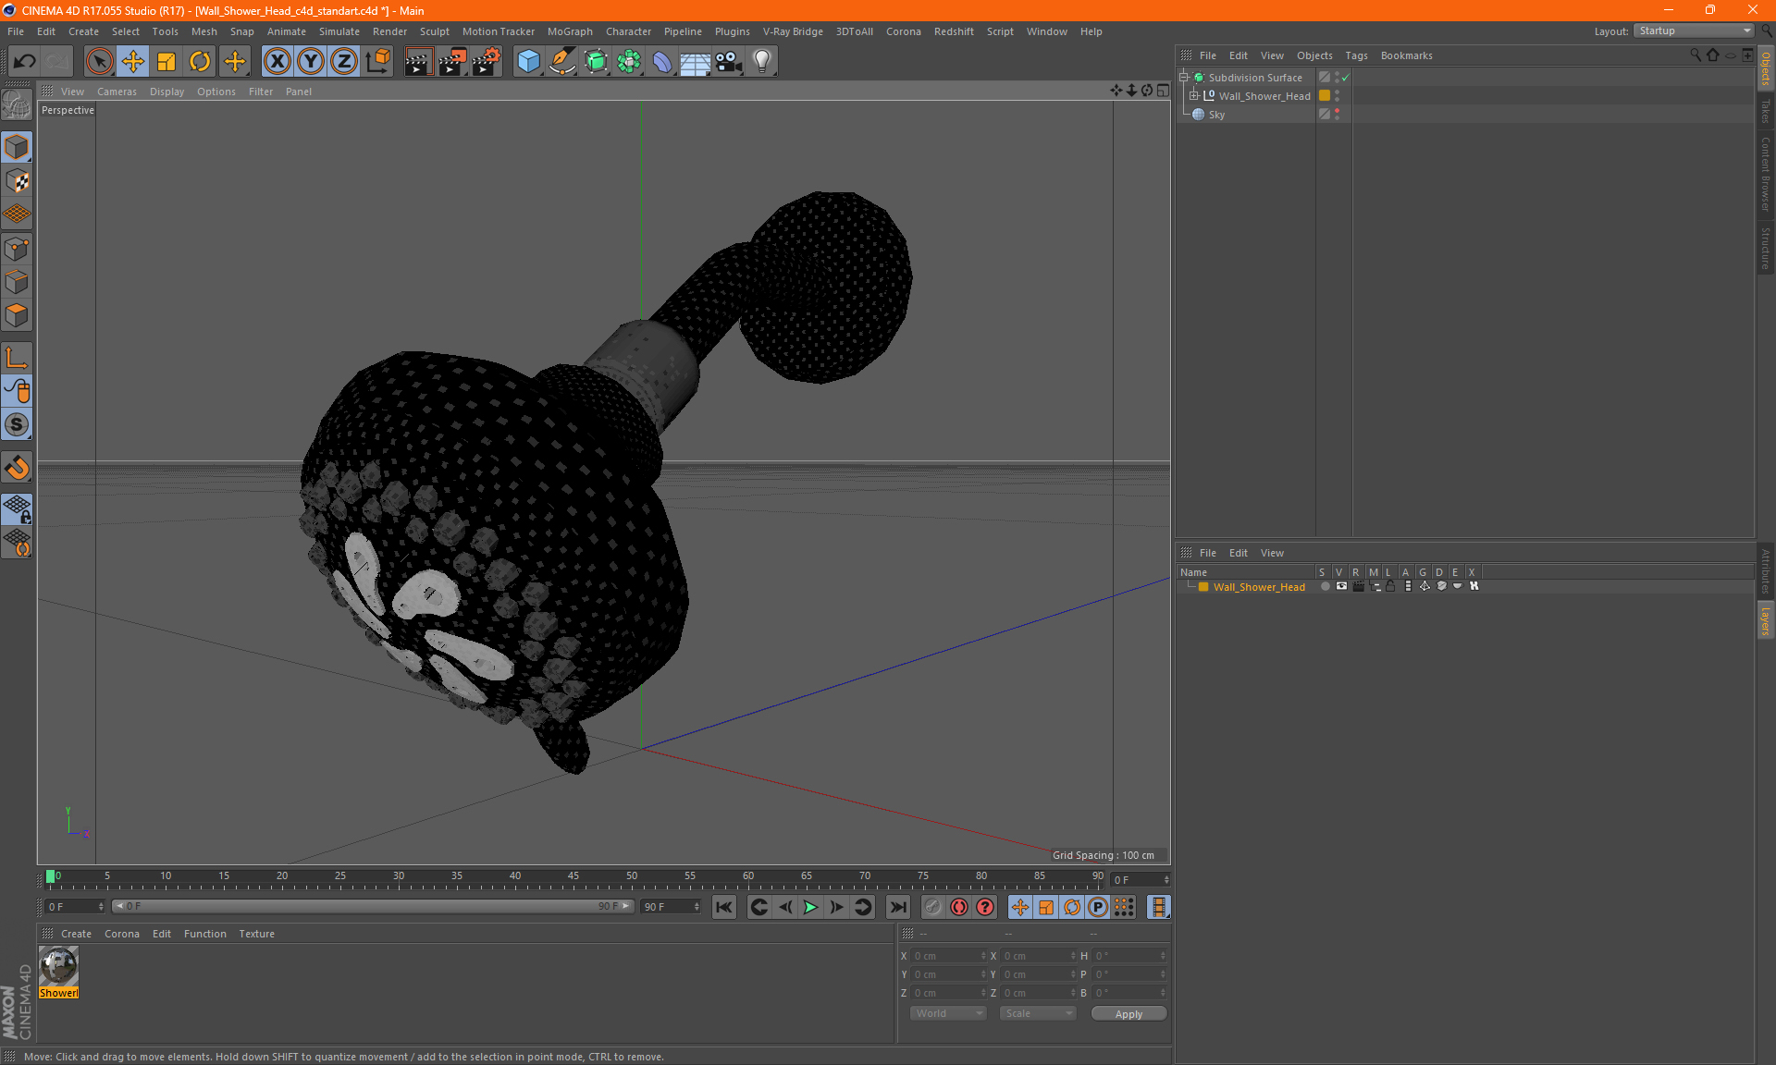Click frame 45 on timeline ruler
1776x1065 pixels.
[573, 877]
